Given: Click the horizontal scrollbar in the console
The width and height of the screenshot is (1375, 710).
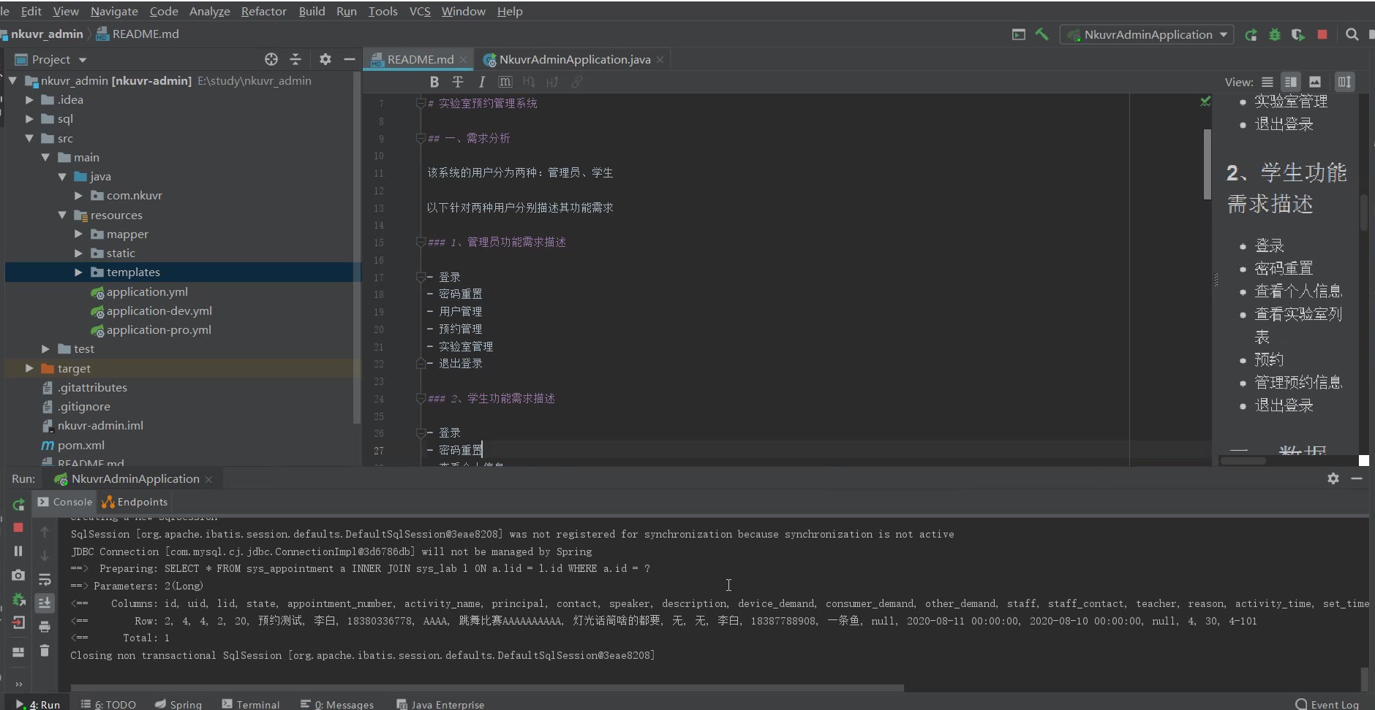Looking at the screenshot, I should (486, 688).
